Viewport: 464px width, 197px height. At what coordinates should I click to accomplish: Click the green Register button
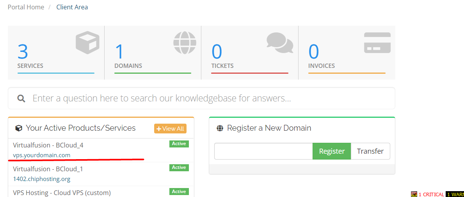332,151
